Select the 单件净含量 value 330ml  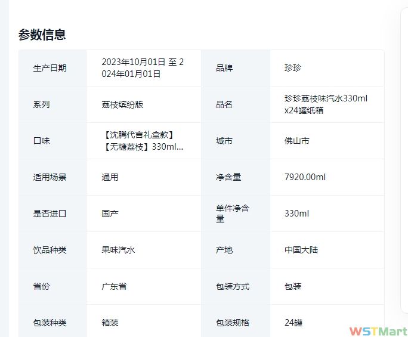[296, 214]
